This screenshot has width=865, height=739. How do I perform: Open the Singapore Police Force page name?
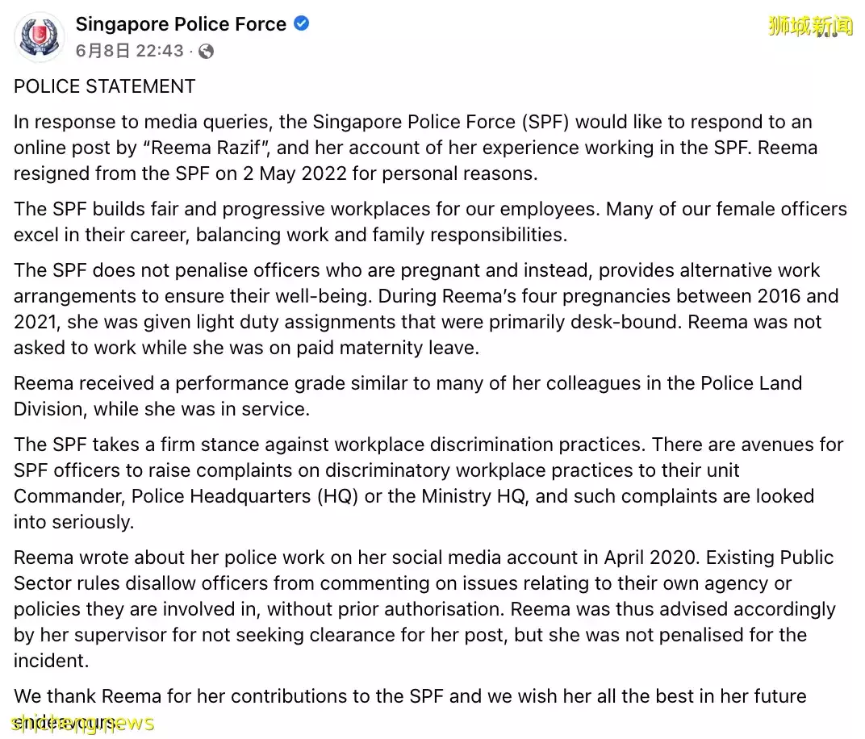point(181,23)
